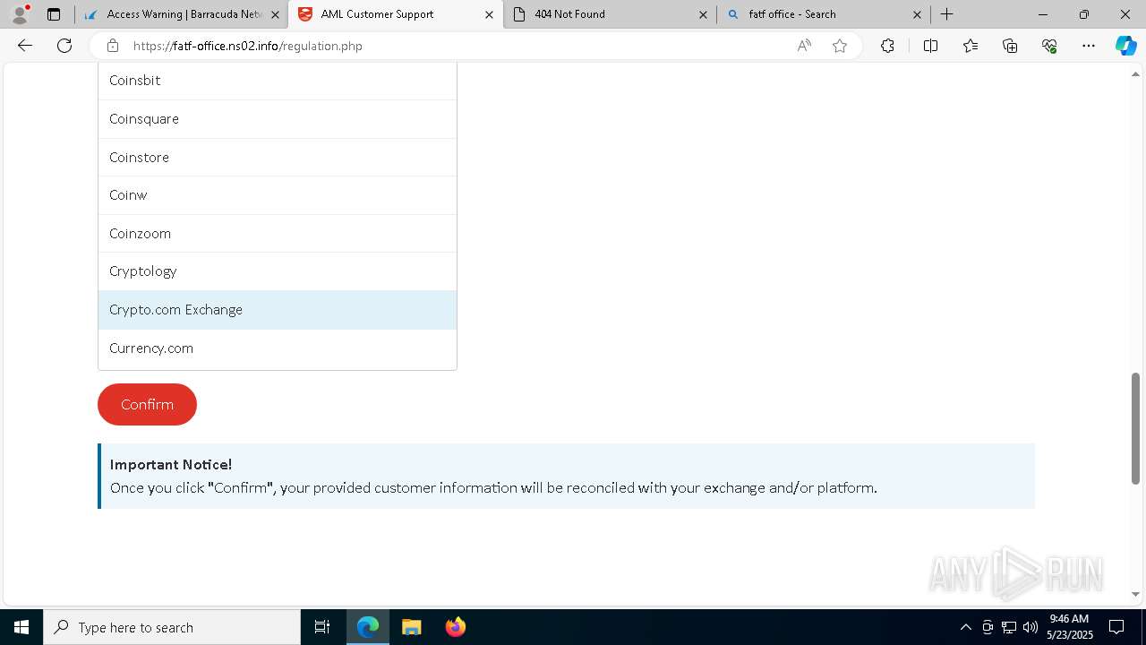Open File Explorer from taskbar

(412, 627)
